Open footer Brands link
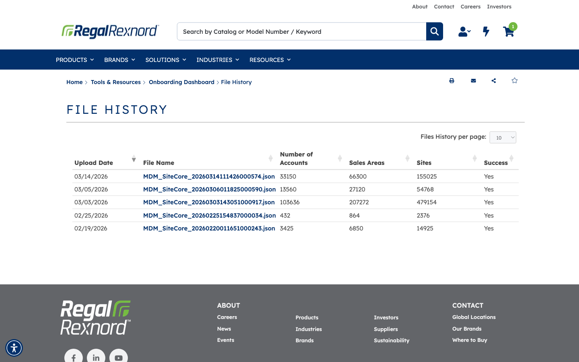 (304, 341)
